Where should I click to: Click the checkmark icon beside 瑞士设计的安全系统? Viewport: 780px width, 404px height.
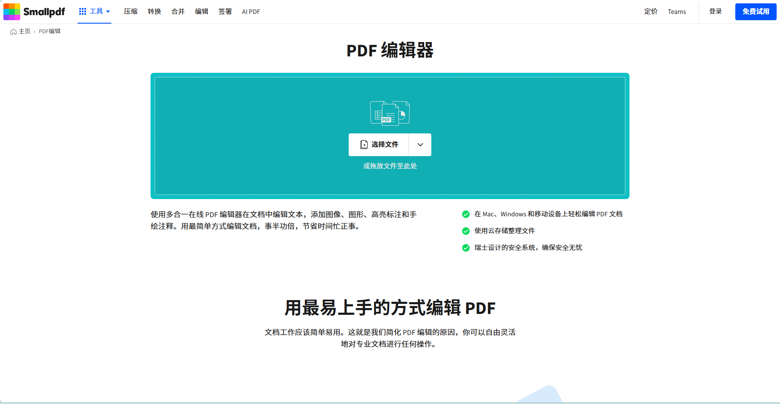tap(465, 248)
